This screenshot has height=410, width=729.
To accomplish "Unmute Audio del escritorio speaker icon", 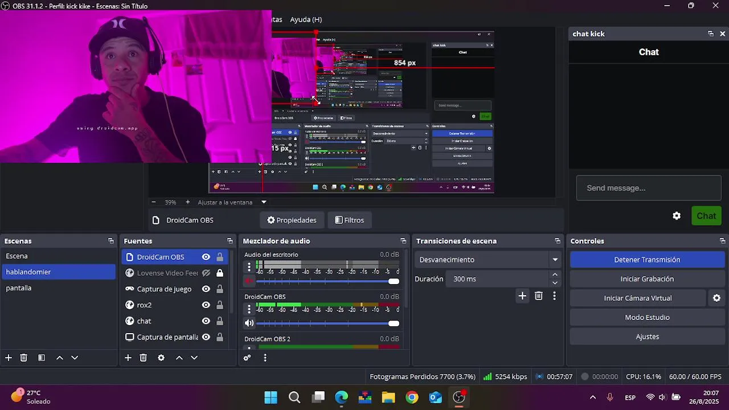I will coord(249,281).
